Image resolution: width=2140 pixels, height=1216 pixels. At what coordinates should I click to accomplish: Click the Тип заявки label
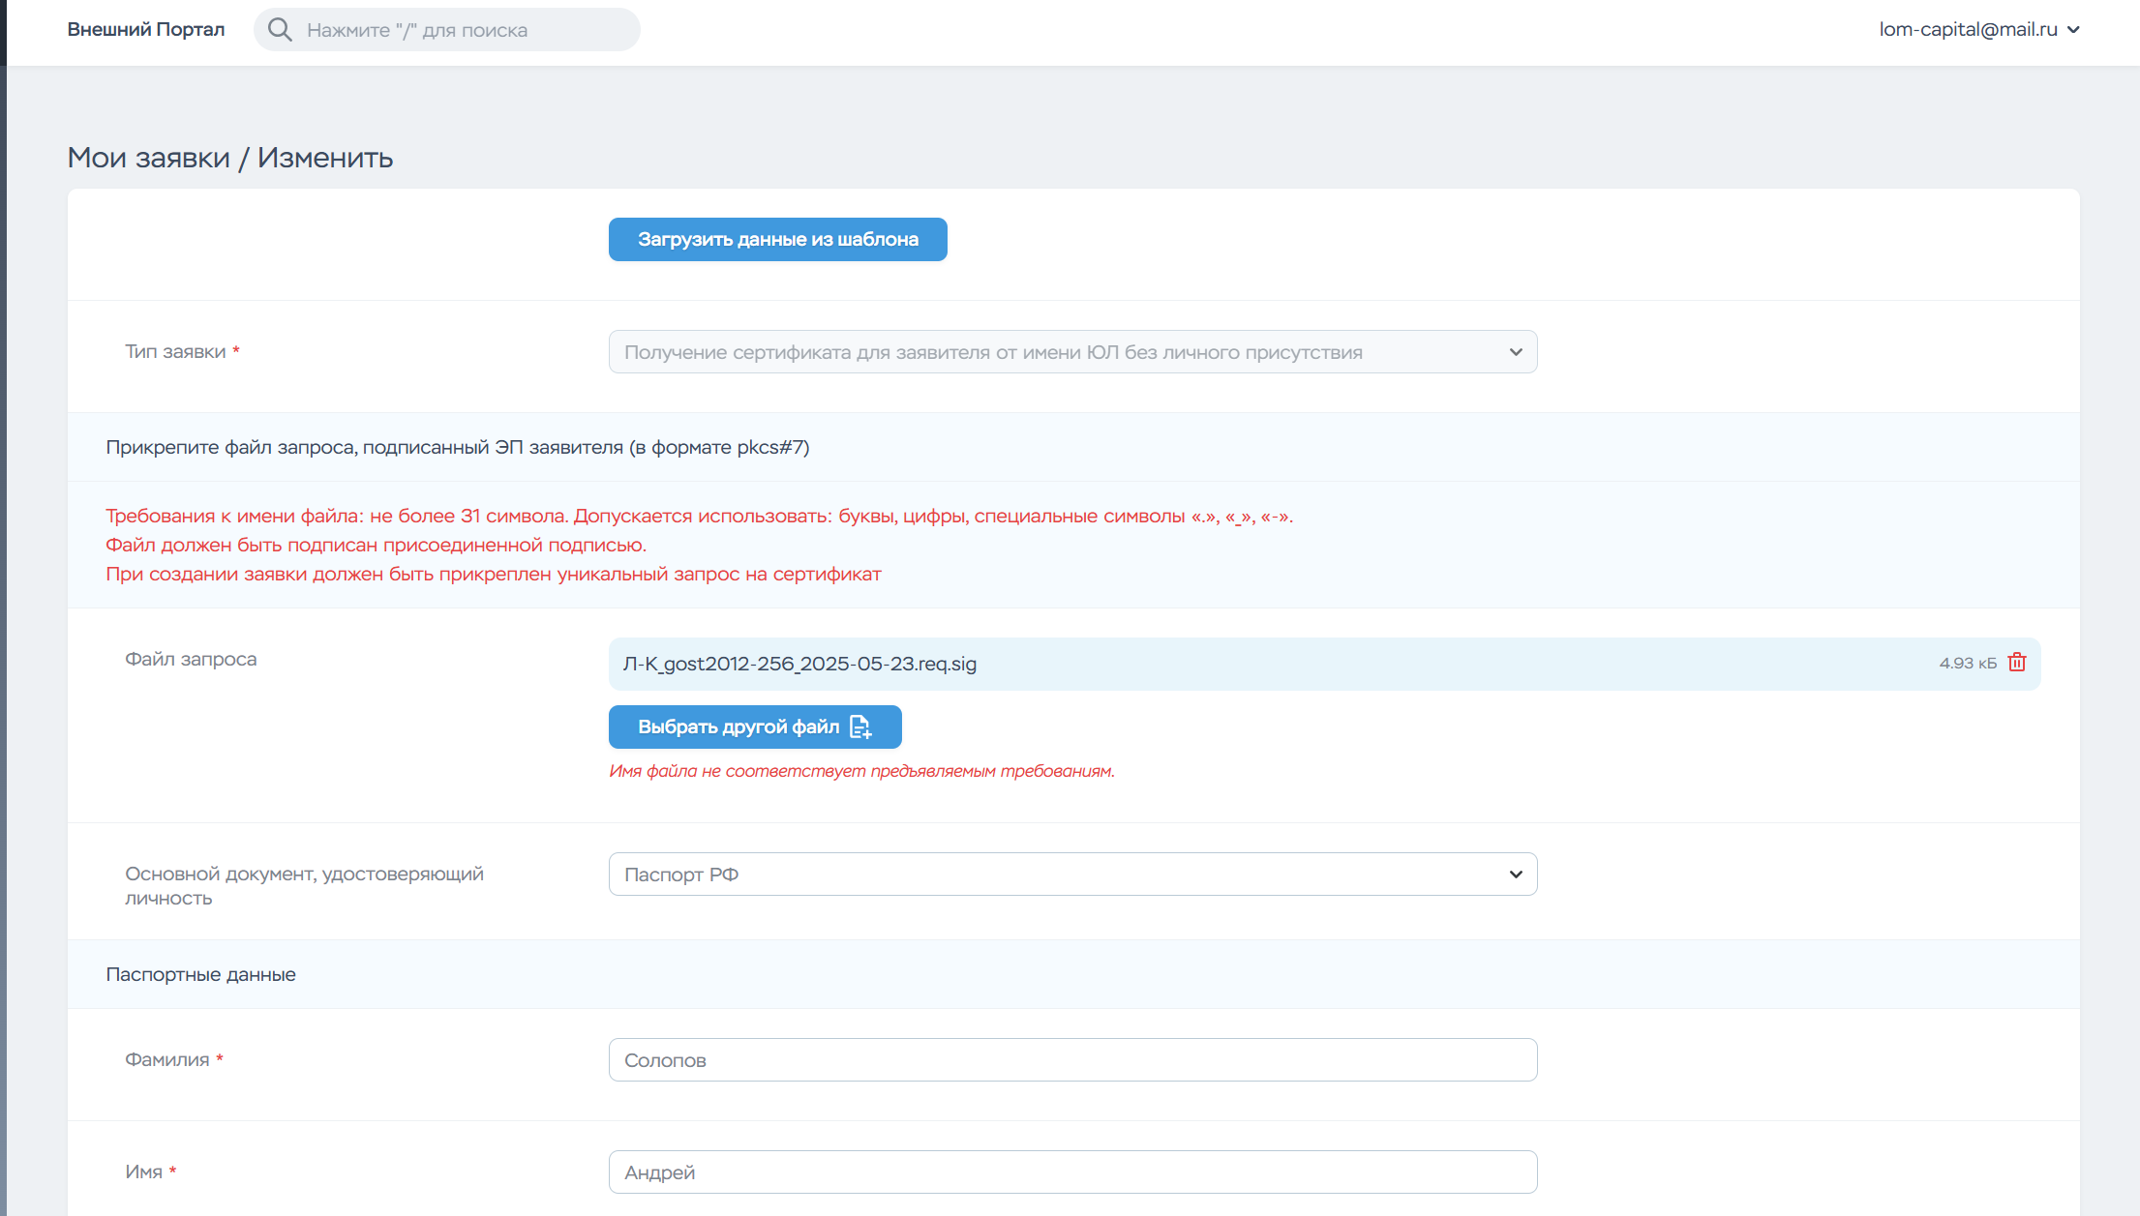coord(182,352)
